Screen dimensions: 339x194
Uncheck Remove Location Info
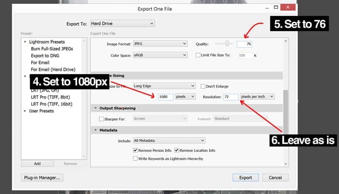176,150
